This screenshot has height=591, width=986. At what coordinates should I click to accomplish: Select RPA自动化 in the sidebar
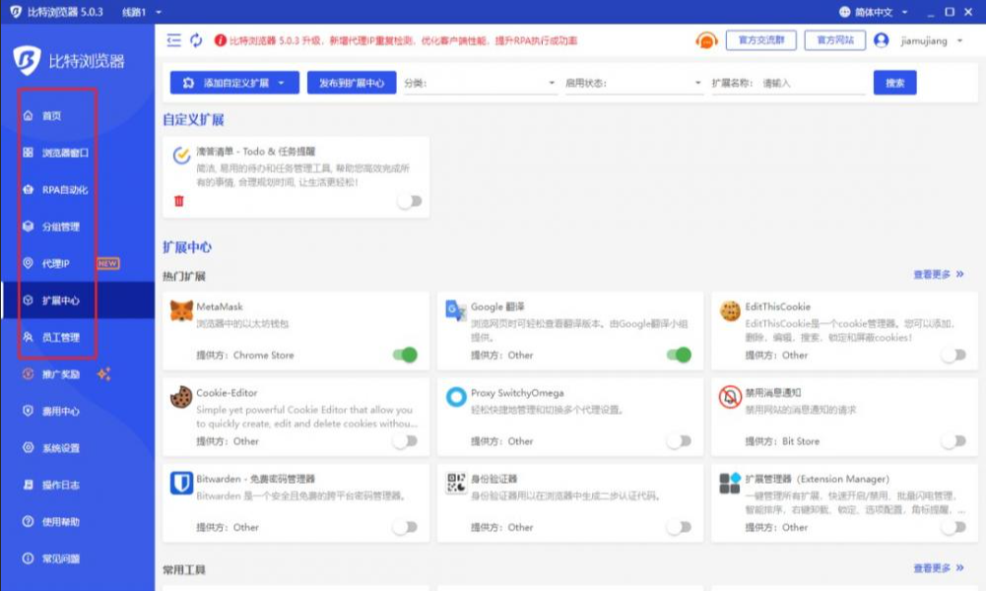(54, 189)
